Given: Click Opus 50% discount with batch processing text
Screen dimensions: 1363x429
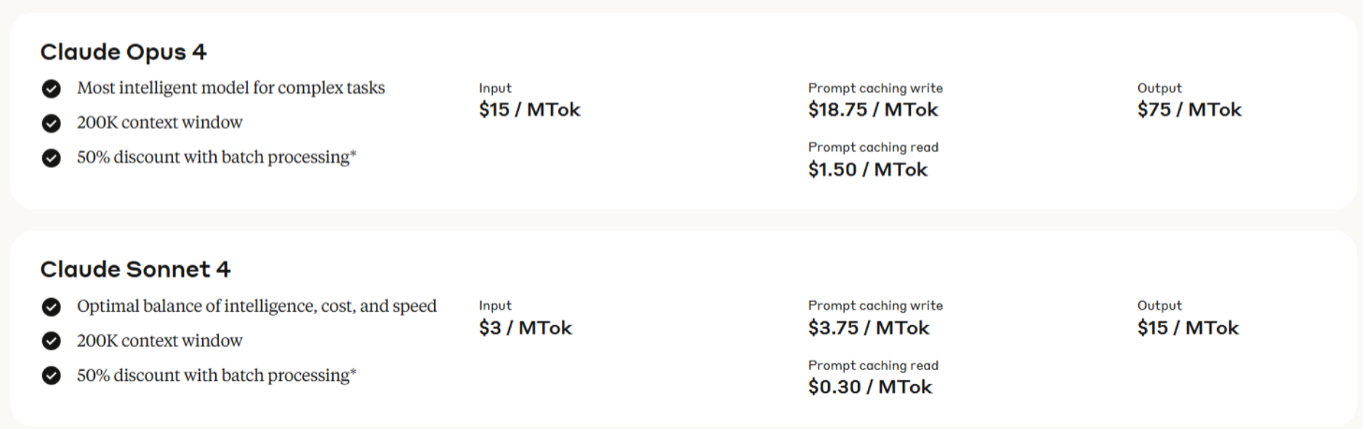Looking at the screenshot, I should [x=217, y=157].
